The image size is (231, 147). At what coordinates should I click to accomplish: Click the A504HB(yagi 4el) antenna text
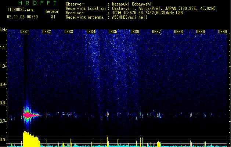[x=130, y=17]
